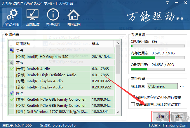Viewport: 190px width, 128px height.
Task: Click the -> browse button beside extract path
Action: click(182, 86)
